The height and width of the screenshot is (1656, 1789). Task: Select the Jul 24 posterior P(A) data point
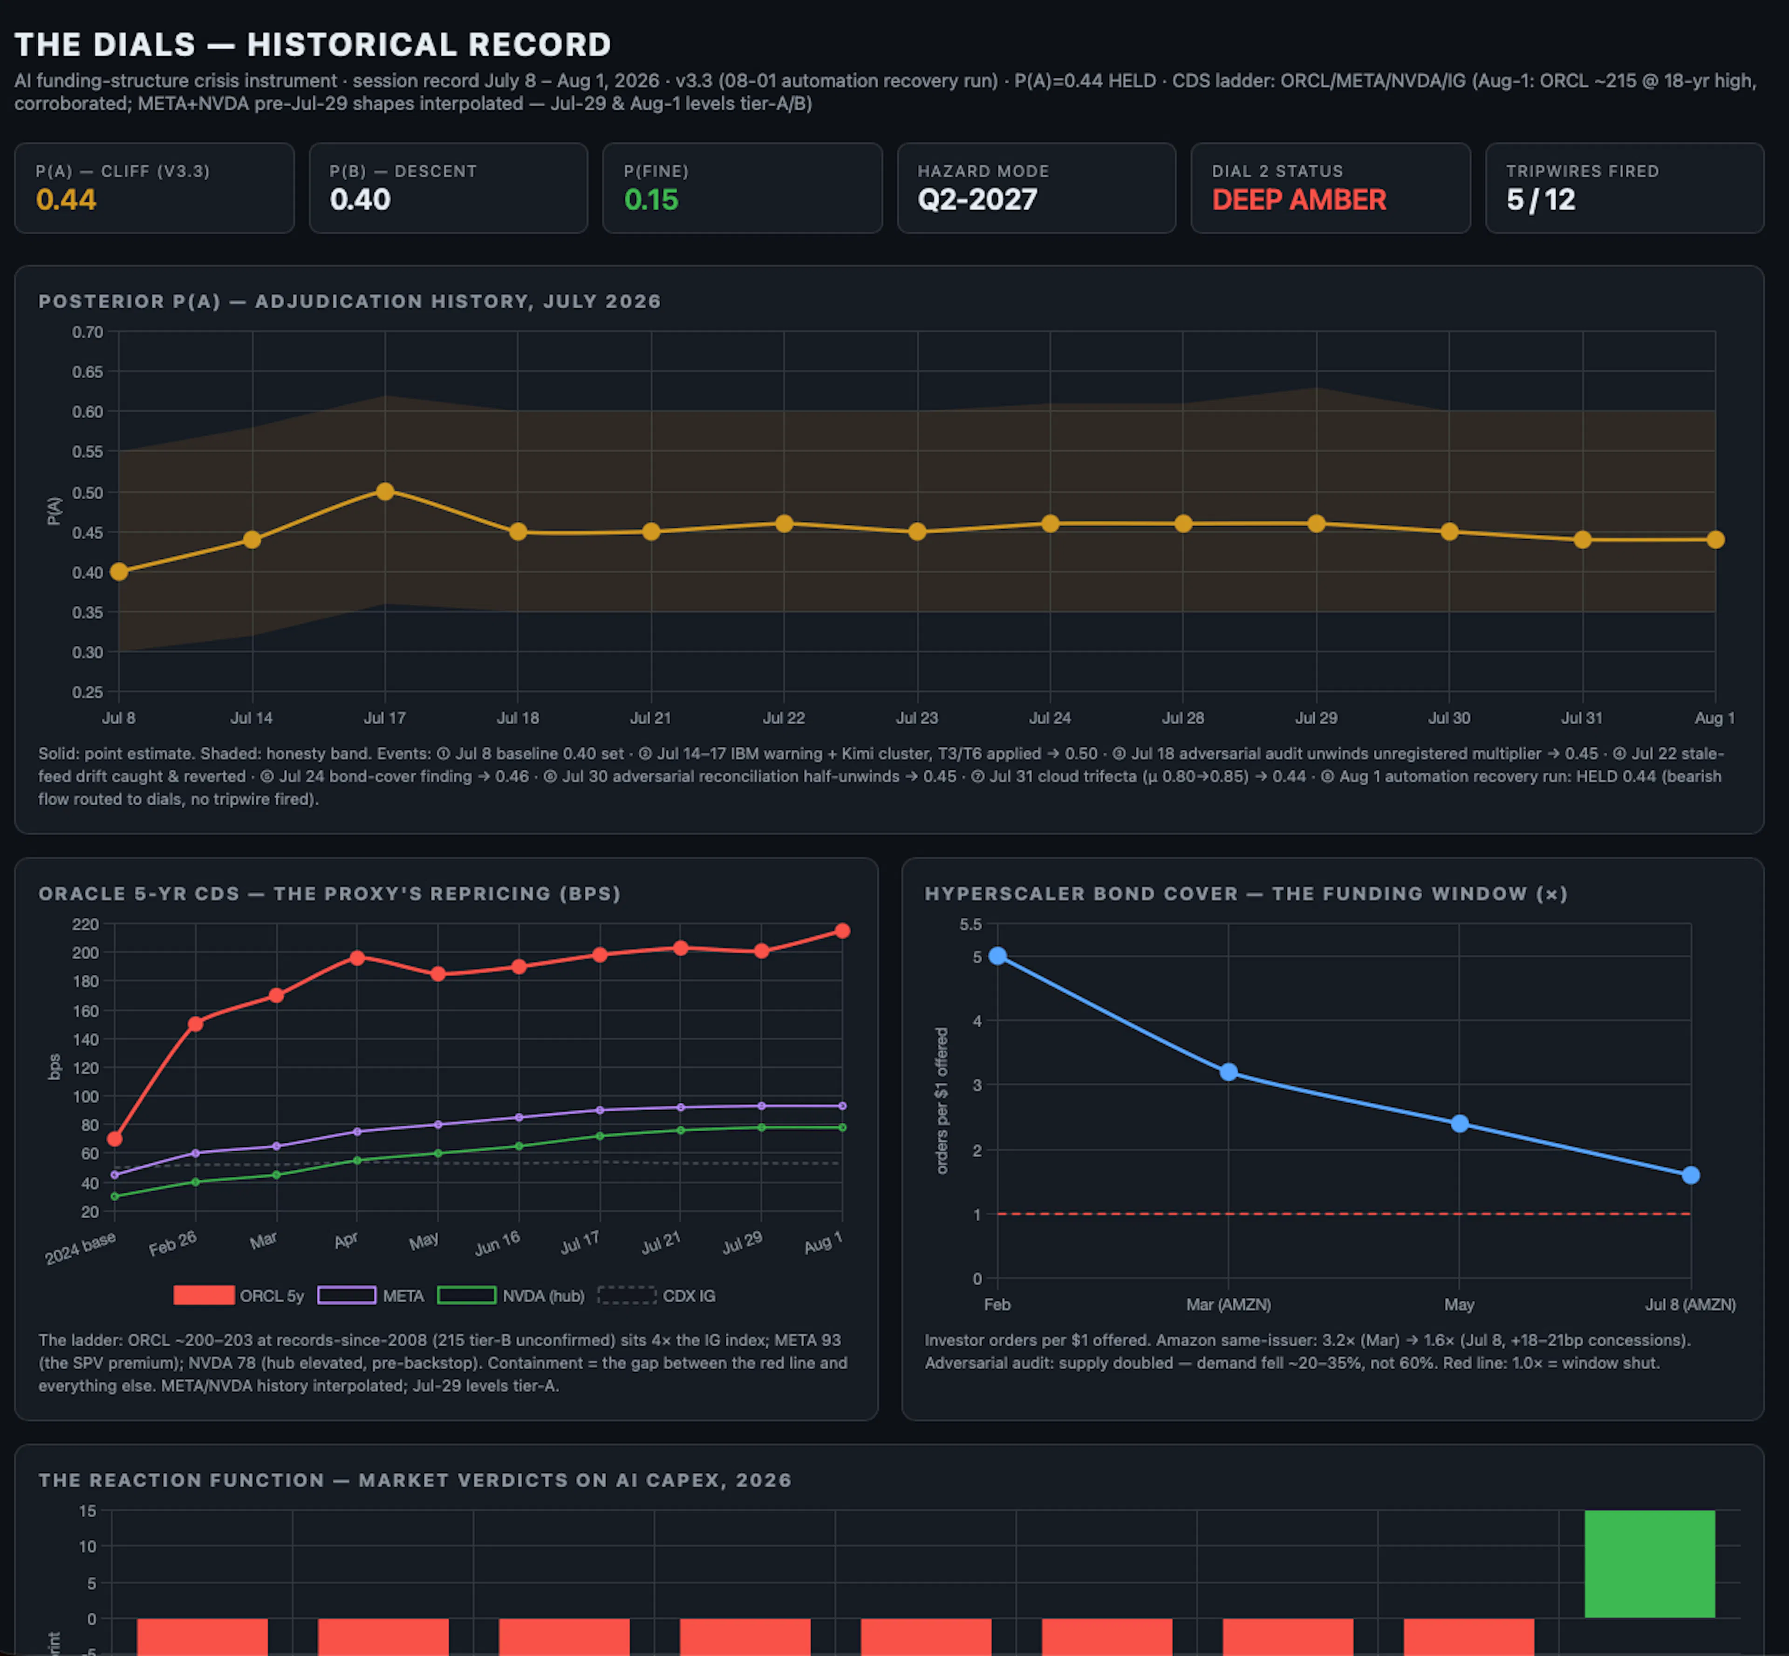click(1051, 523)
